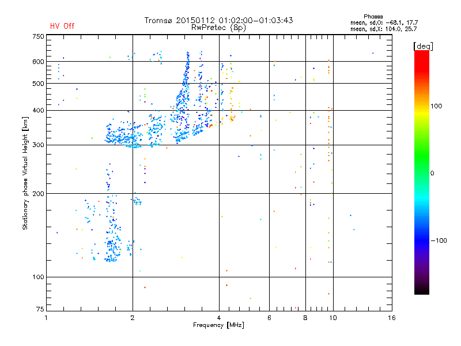461x346 pixels.
Task: Select the plot title 'Tromsø 20150112 01:02:00-01:03:43'
Action: (x=218, y=20)
